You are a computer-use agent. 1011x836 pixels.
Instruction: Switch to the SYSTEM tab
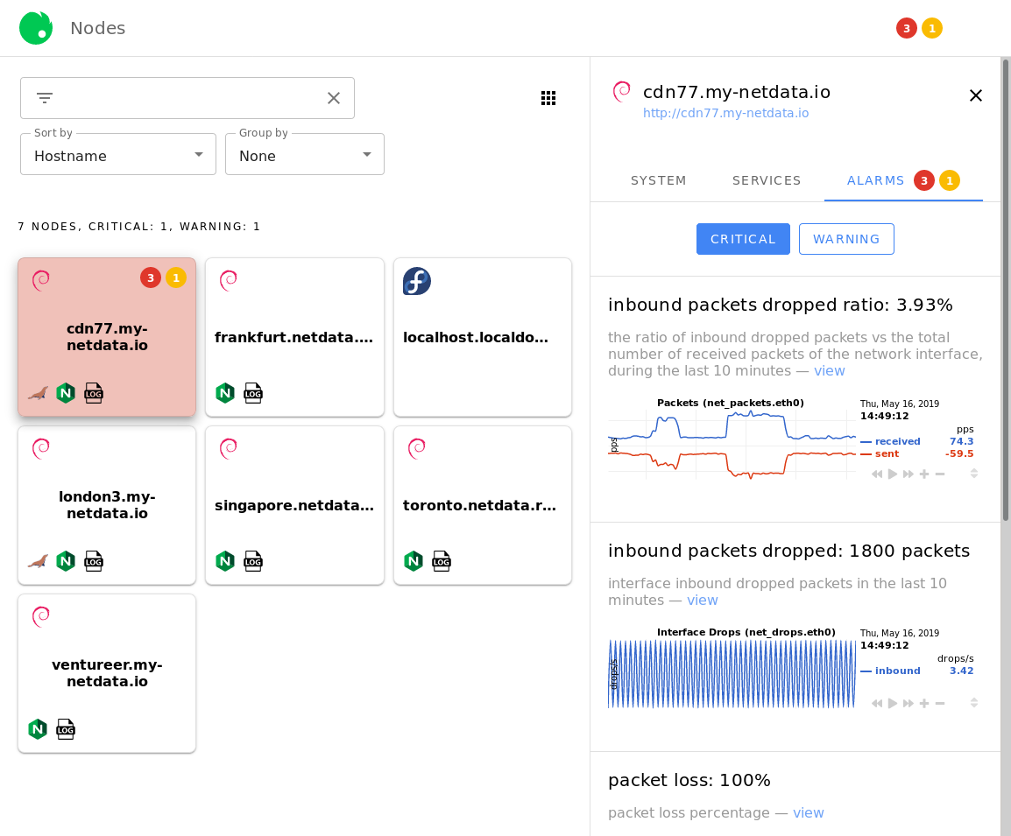[x=658, y=180]
